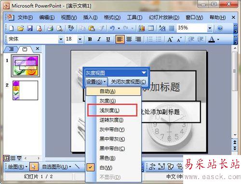Go to previous slide double arrow

(x=235, y=142)
